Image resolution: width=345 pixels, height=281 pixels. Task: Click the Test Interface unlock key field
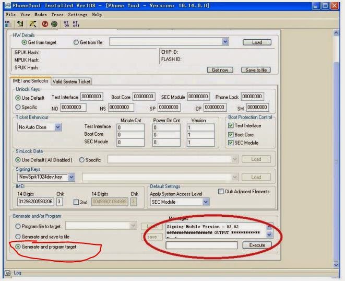91,97
